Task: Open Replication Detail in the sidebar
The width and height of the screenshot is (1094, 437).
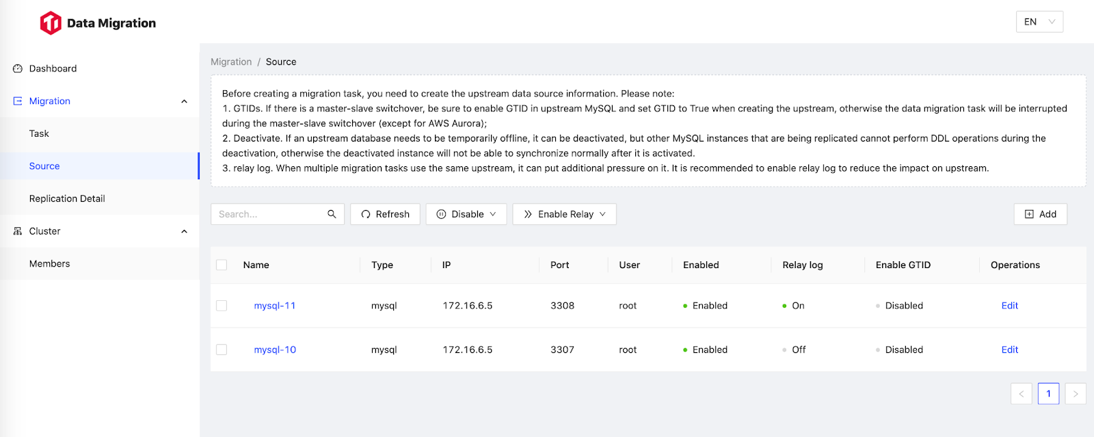Action: click(x=100, y=198)
